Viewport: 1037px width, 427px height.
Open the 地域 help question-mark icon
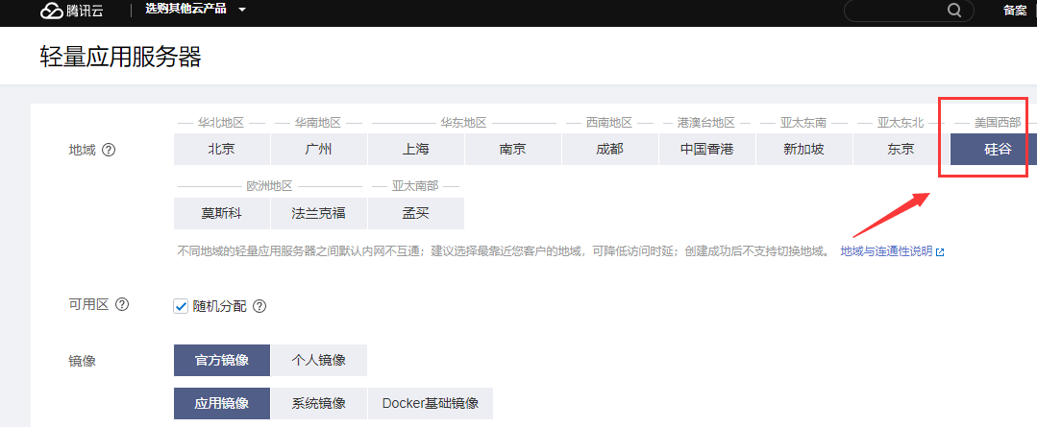110,150
